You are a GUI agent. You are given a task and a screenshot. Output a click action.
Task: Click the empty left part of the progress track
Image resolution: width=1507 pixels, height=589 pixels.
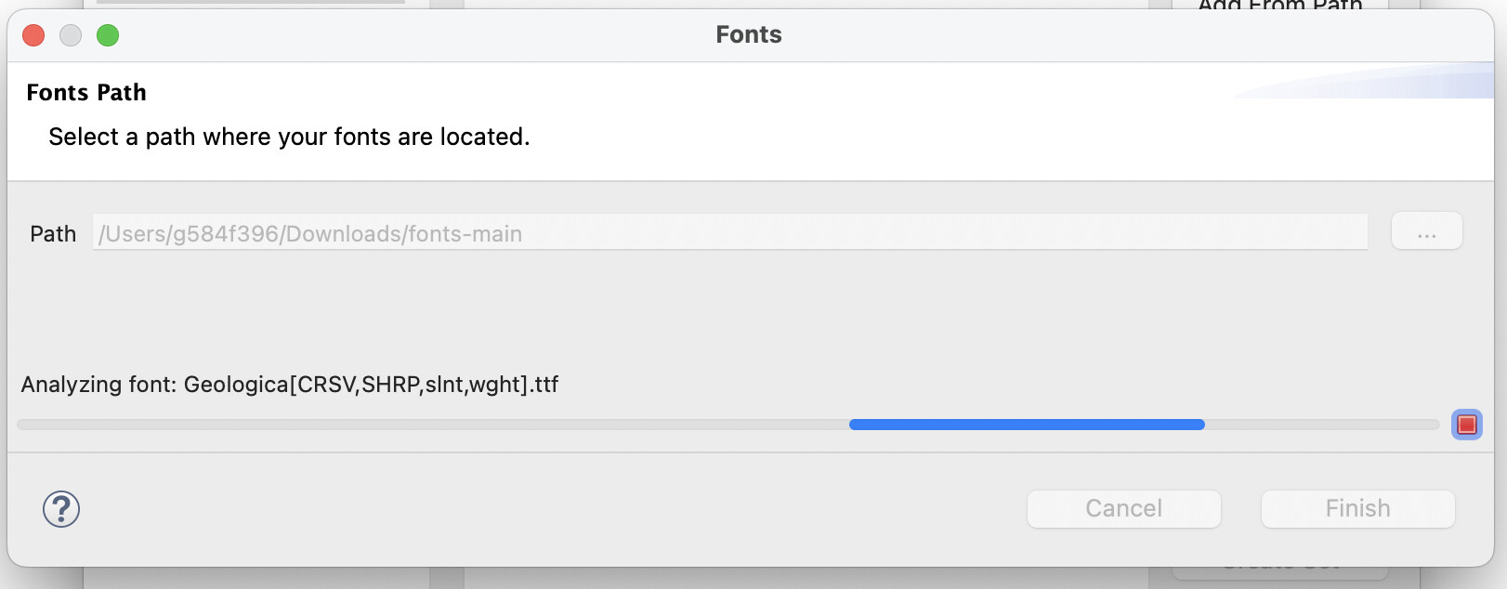[x=427, y=425]
